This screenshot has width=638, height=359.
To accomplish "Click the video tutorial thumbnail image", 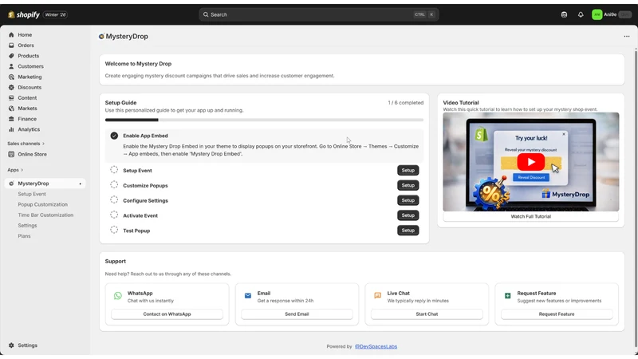I will pyautogui.click(x=531, y=162).
